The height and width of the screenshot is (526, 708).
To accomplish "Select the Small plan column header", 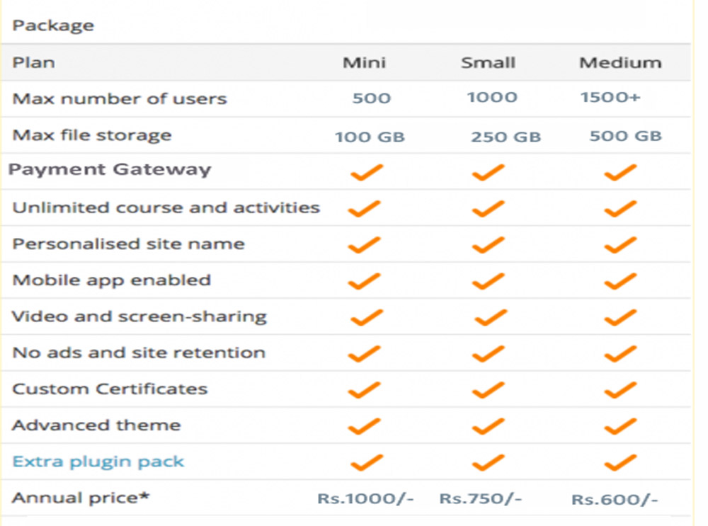I will pyautogui.click(x=488, y=62).
